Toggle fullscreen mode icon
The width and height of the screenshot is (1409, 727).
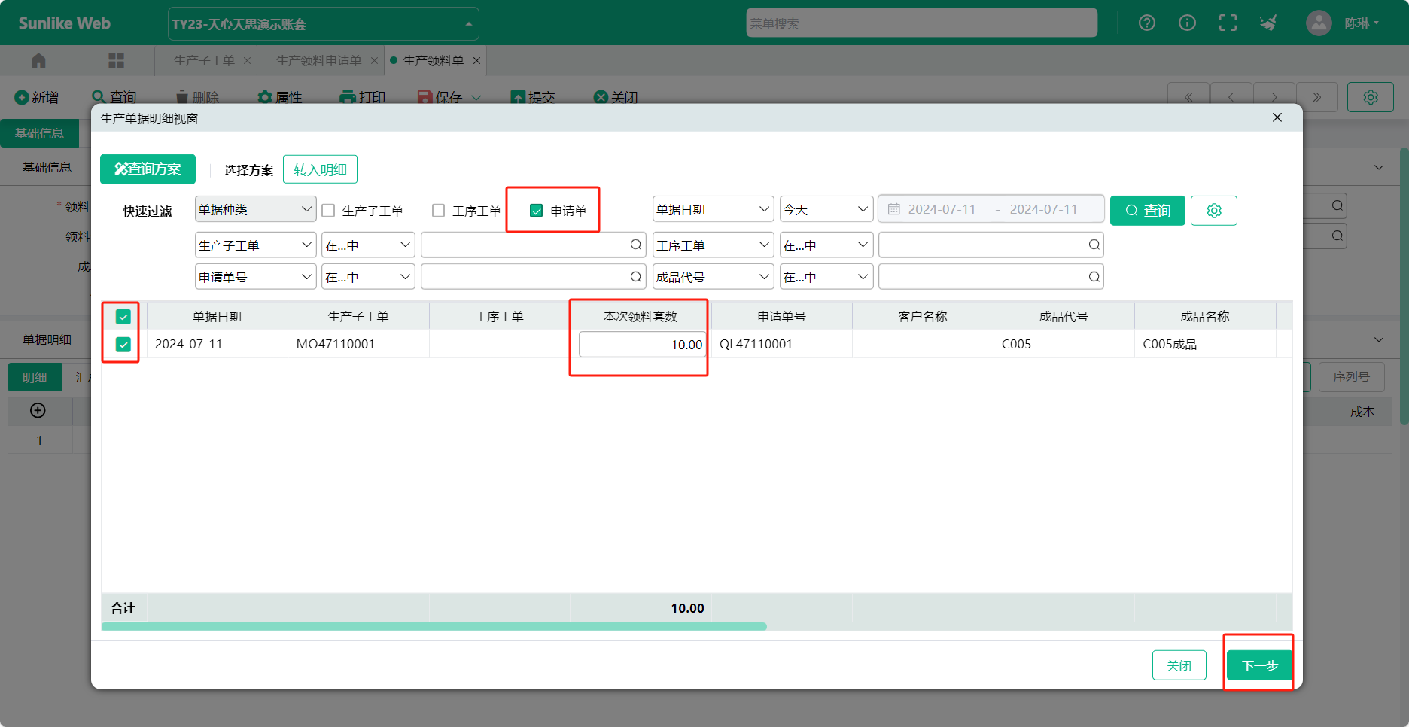click(x=1228, y=23)
